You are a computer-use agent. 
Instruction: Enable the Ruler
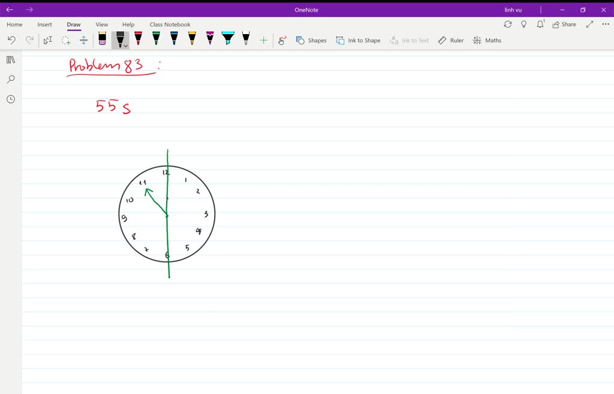[x=450, y=40]
